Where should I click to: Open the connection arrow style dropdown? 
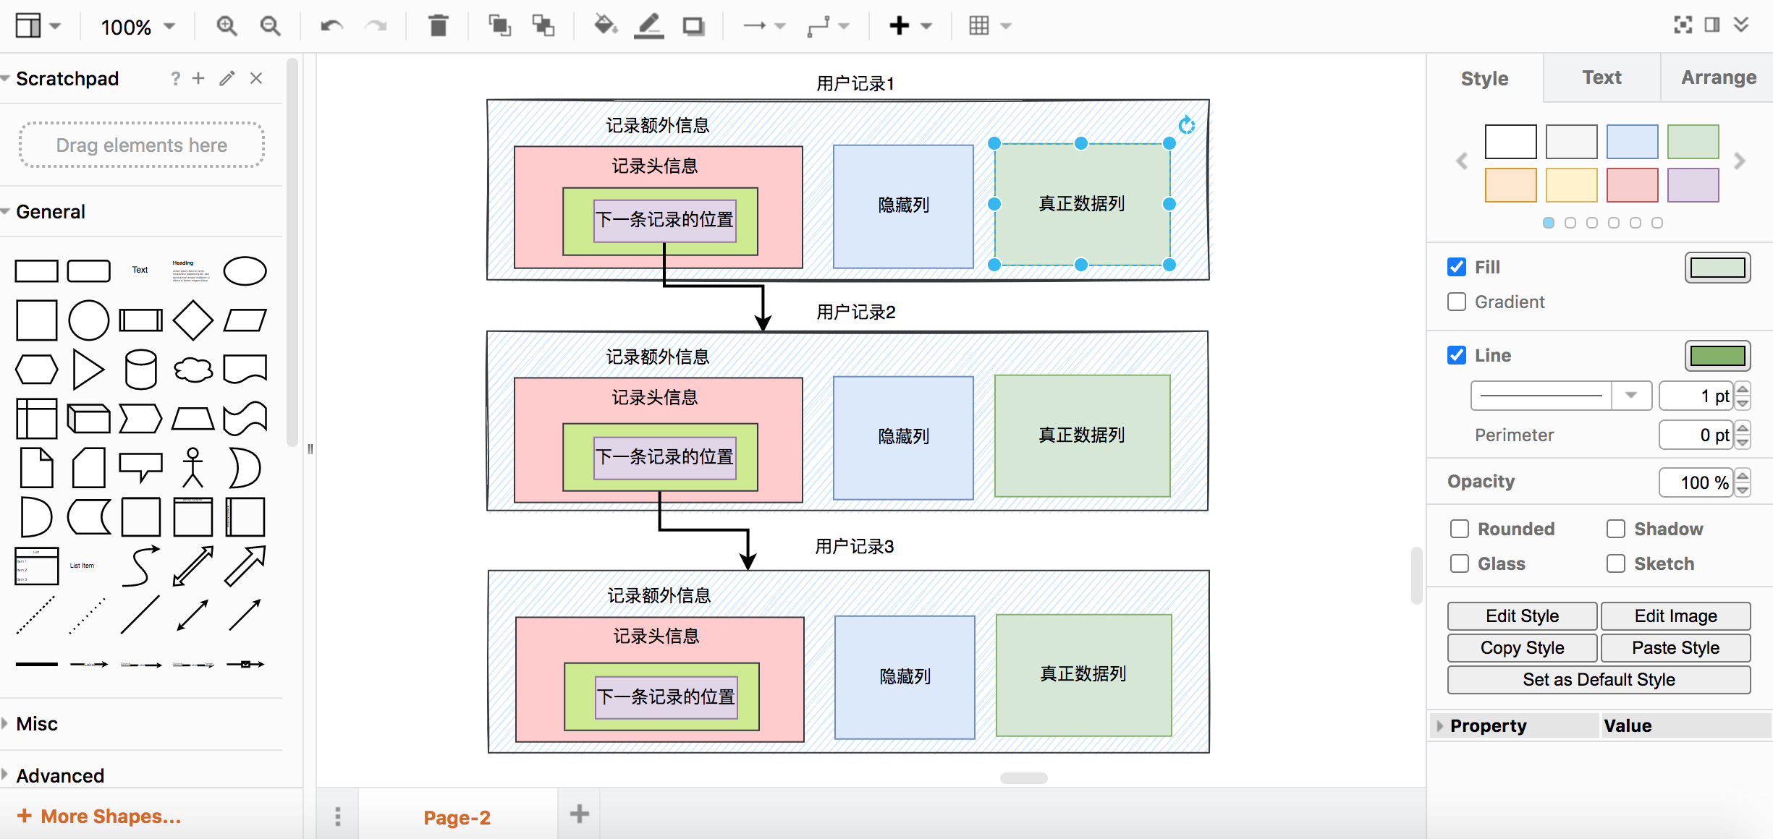[764, 26]
